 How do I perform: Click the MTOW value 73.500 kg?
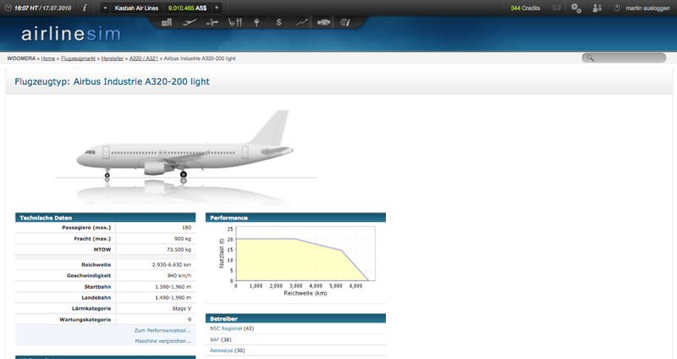(179, 250)
